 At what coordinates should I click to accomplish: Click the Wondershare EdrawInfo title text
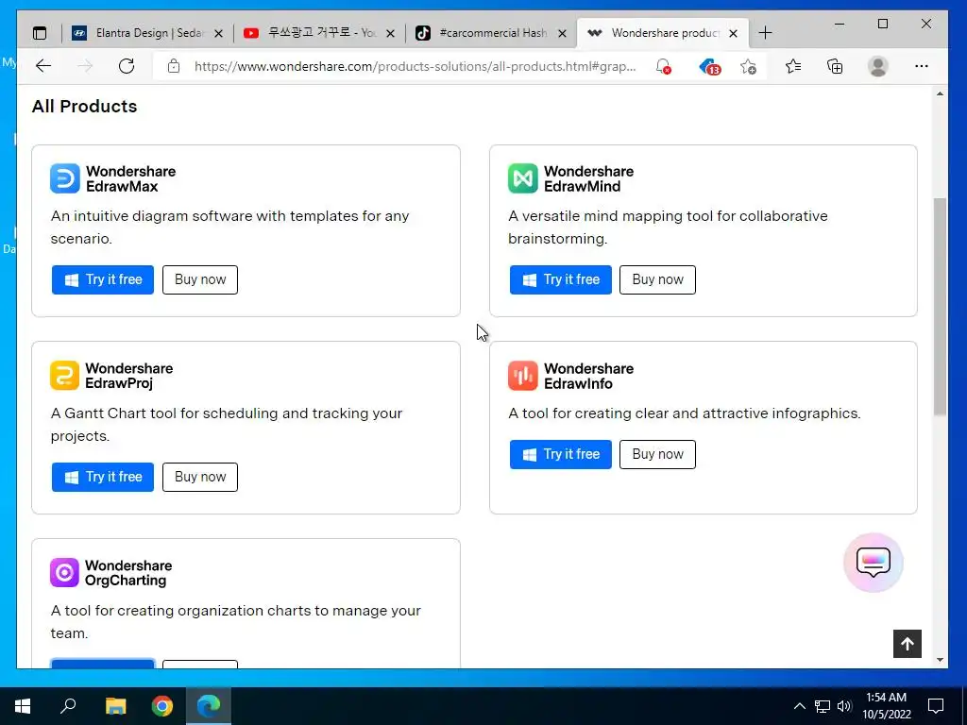click(x=589, y=376)
